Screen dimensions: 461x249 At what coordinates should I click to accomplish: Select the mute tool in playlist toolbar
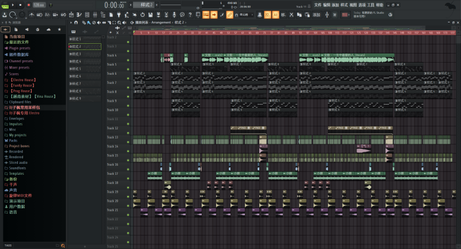pyautogui.click(x=99, y=22)
